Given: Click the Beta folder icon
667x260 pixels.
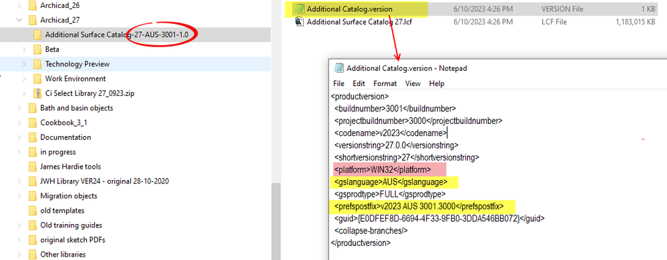Looking at the screenshot, I should point(37,49).
